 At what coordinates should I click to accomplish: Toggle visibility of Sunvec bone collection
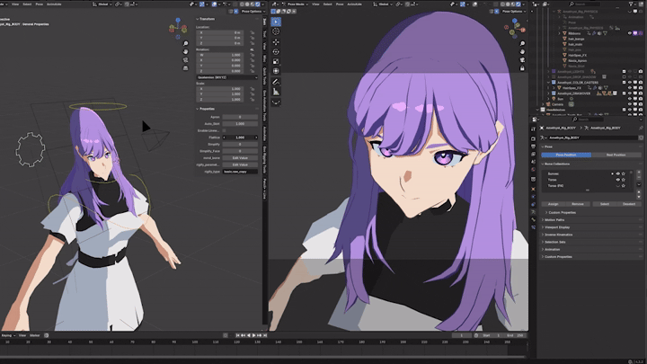[x=617, y=174]
